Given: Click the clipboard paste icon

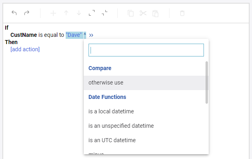Looking at the screenshot, I should click(155, 13).
